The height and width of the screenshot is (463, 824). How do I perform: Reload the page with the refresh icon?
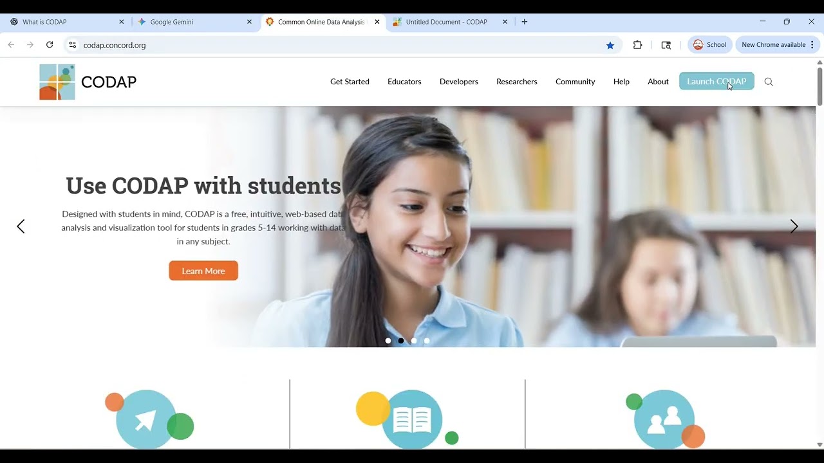coord(50,45)
